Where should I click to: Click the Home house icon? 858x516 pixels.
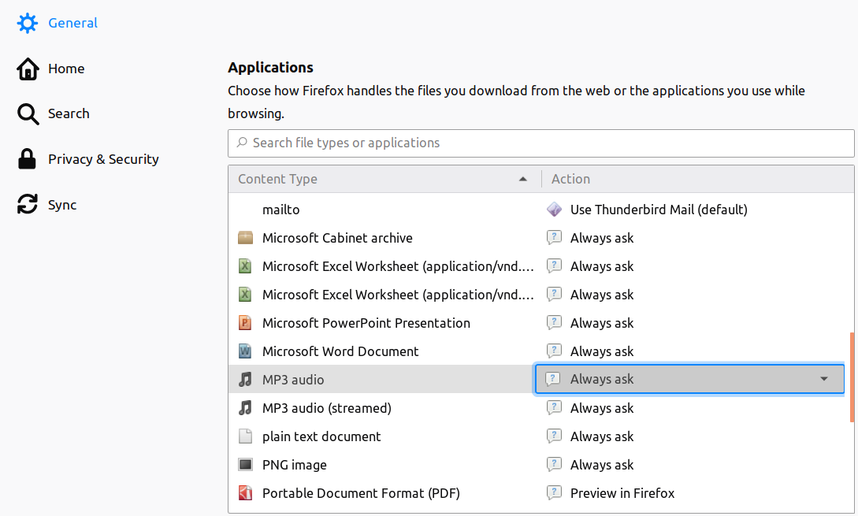pos(28,69)
